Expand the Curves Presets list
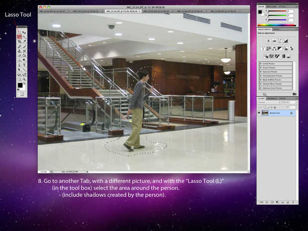308x231 pixels. click(261, 68)
